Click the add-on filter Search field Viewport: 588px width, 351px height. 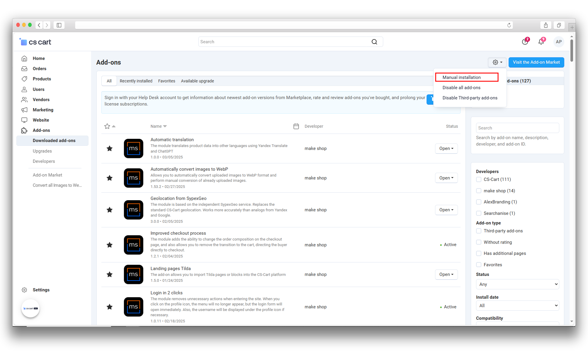[517, 128]
